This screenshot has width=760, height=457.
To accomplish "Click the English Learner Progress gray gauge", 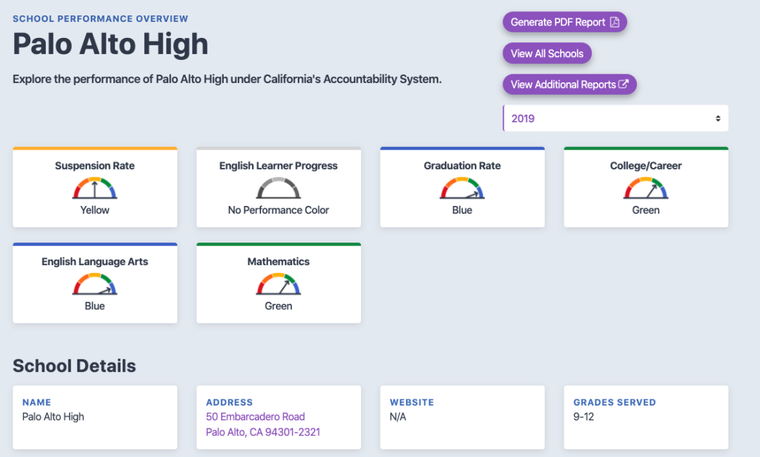I will point(279,188).
